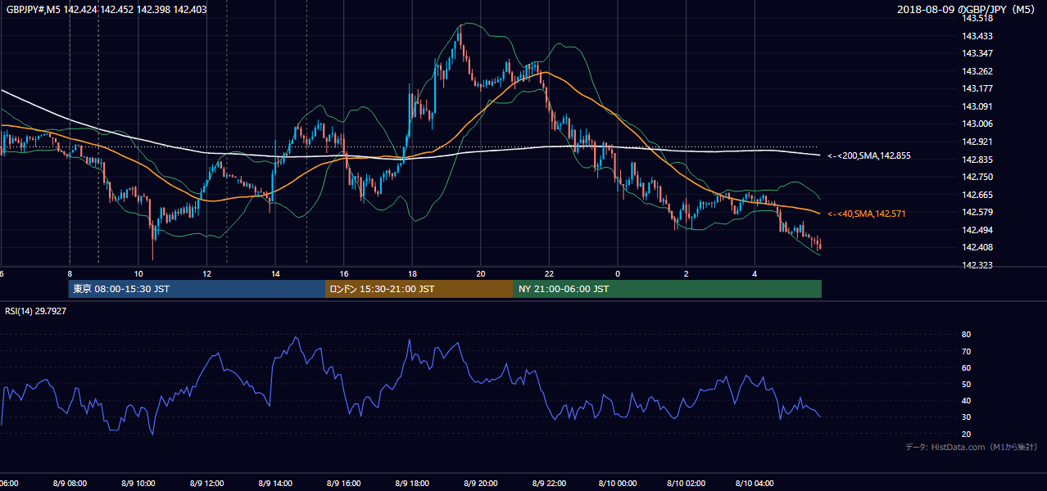Viewport: 1047px width, 491px height.
Task: Click RSI level 80 on the axis
Action: click(x=966, y=335)
